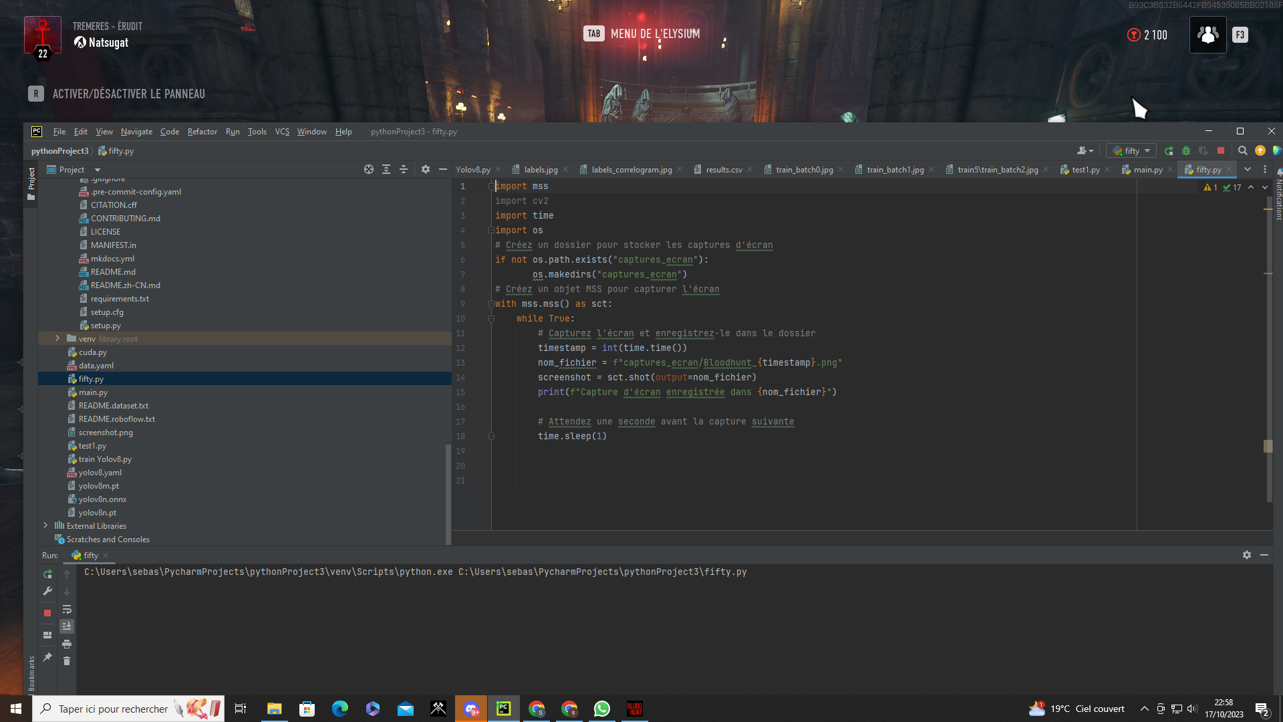This screenshot has height=722, width=1283.
Task: Collapse all in Project tree
Action: tap(404, 170)
